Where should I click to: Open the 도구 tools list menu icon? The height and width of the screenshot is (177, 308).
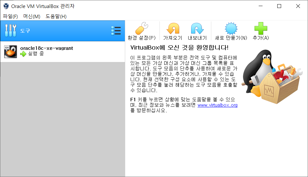(x=116, y=31)
